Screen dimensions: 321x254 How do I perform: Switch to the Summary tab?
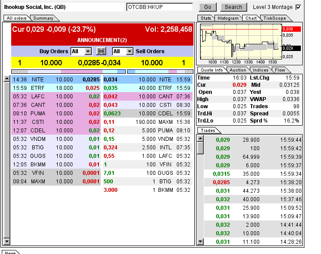[x=43, y=18]
